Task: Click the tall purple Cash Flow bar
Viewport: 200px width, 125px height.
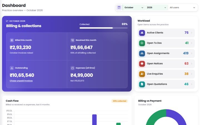Action: pos(94,120)
